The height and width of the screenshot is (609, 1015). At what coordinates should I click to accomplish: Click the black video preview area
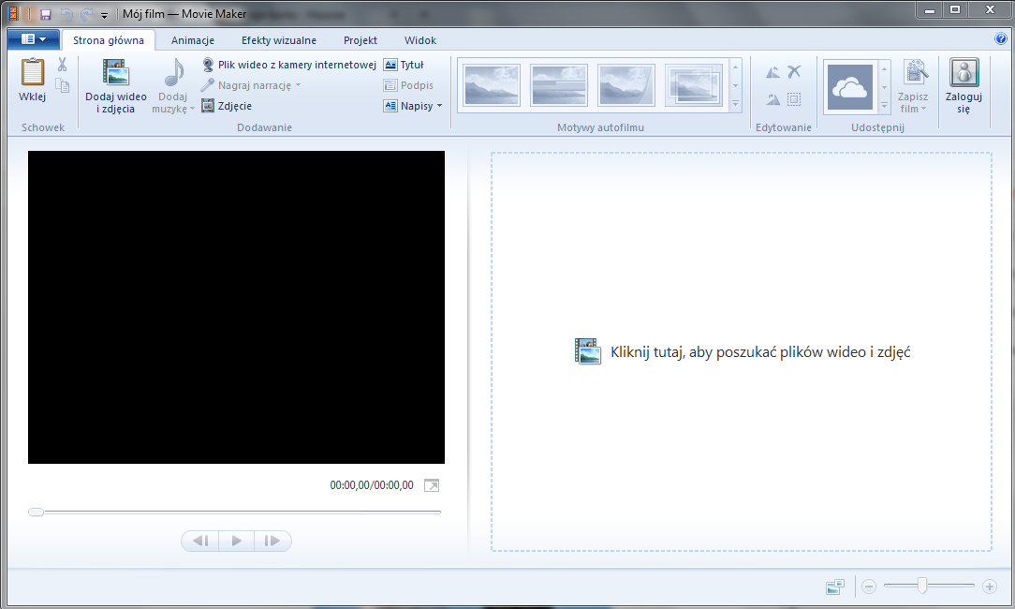(x=236, y=307)
